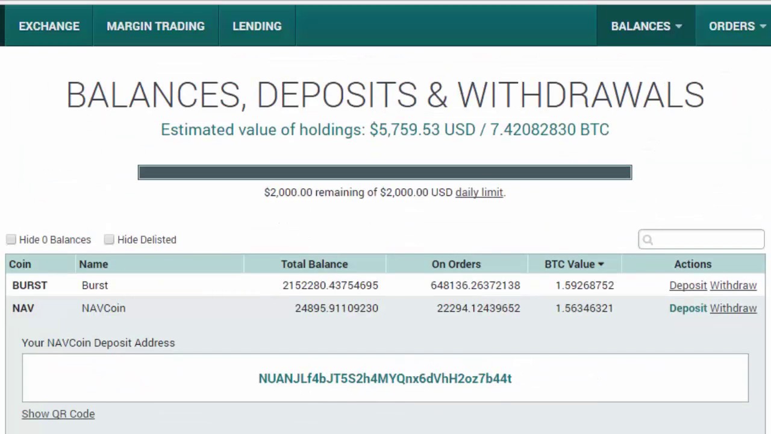Viewport: 771px width, 434px height.
Task: Collapse Deposit for the NAV row
Action: [x=688, y=308]
